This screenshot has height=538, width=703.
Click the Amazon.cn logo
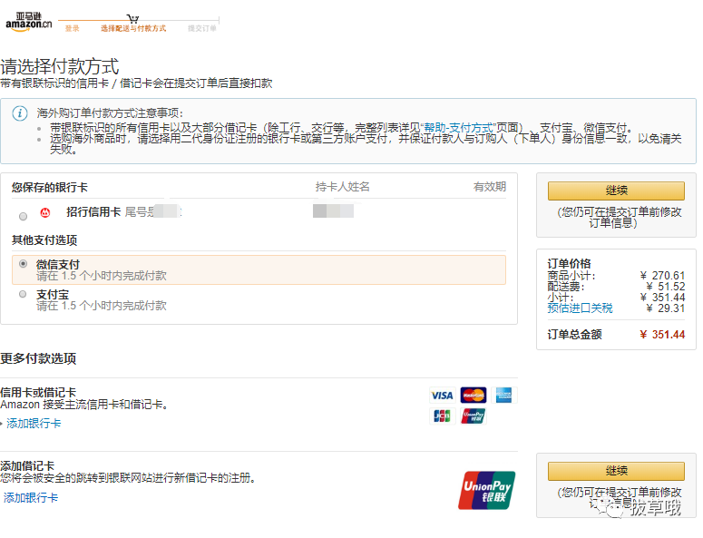[x=29, y=22]
